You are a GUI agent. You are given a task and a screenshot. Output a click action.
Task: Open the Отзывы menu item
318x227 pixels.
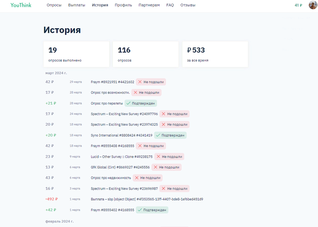[188, 5]
